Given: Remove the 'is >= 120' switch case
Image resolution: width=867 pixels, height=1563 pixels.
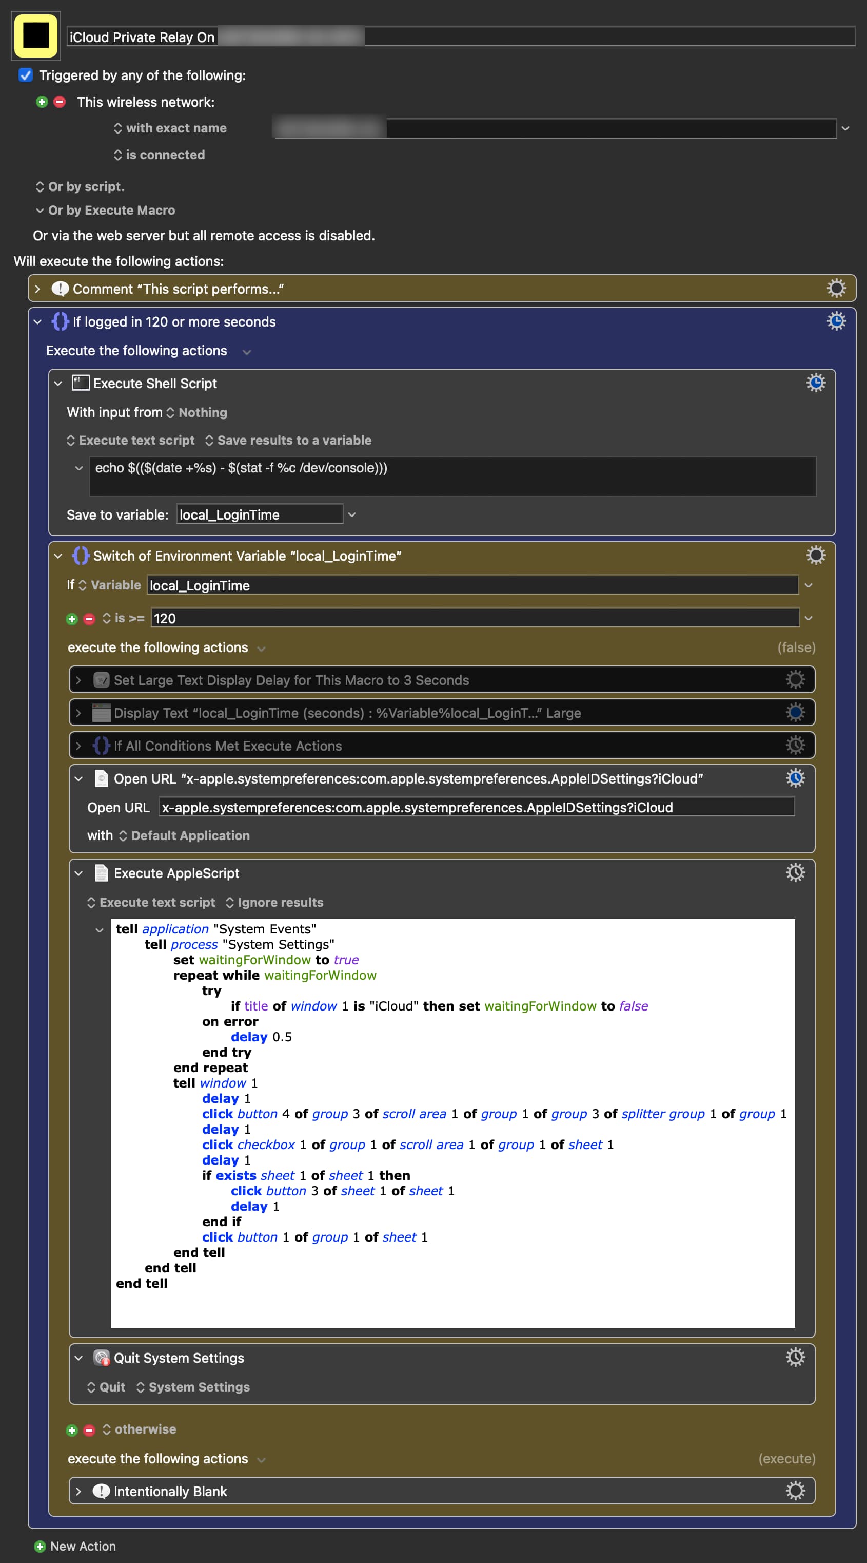Looking at the screenshot, I should point(89,619).
